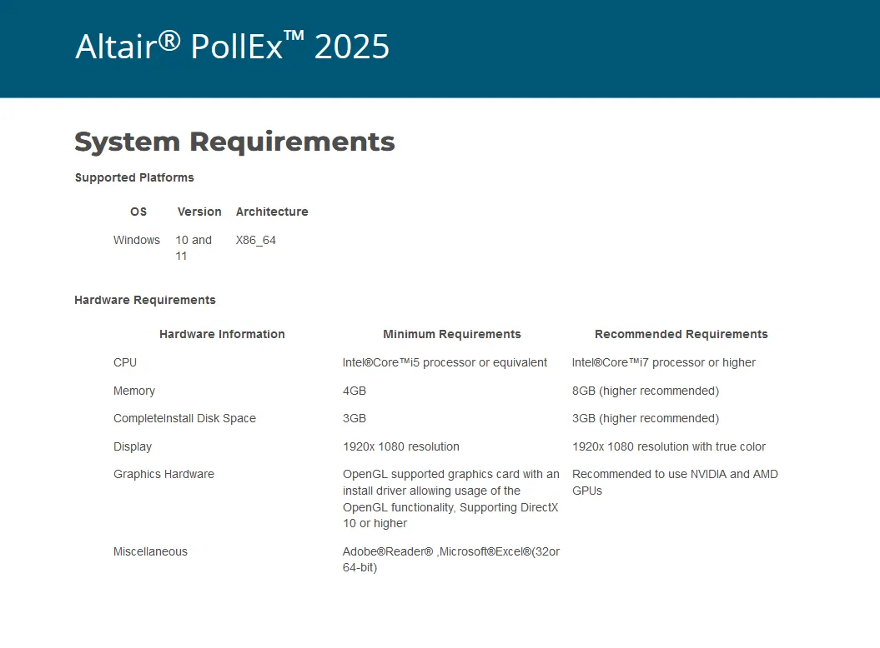Viewport: 880px width, 648px height.
Task: Select the CPU row label
Action: (x=125, y=362)
